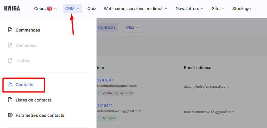This screenshot has width=267, height=128.
Task: Click the Commandes clipboard icon
Action: coord(10,30)
